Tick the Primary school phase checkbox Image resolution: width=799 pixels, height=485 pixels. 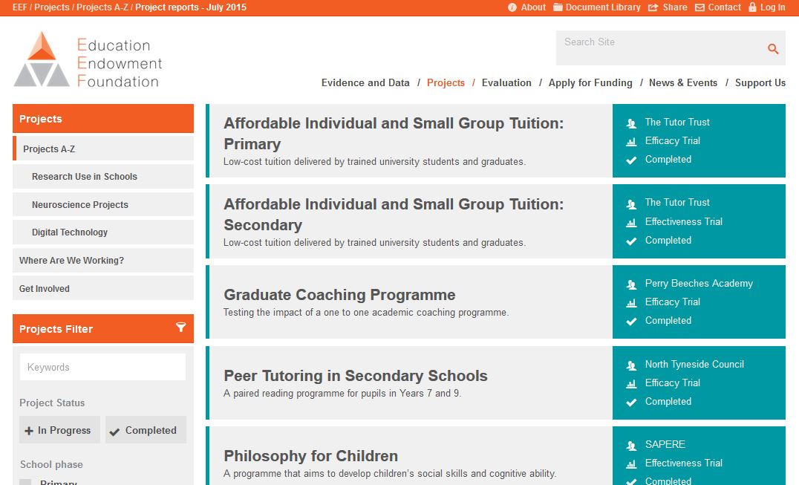pyautogui.click(x=25, y=482)
